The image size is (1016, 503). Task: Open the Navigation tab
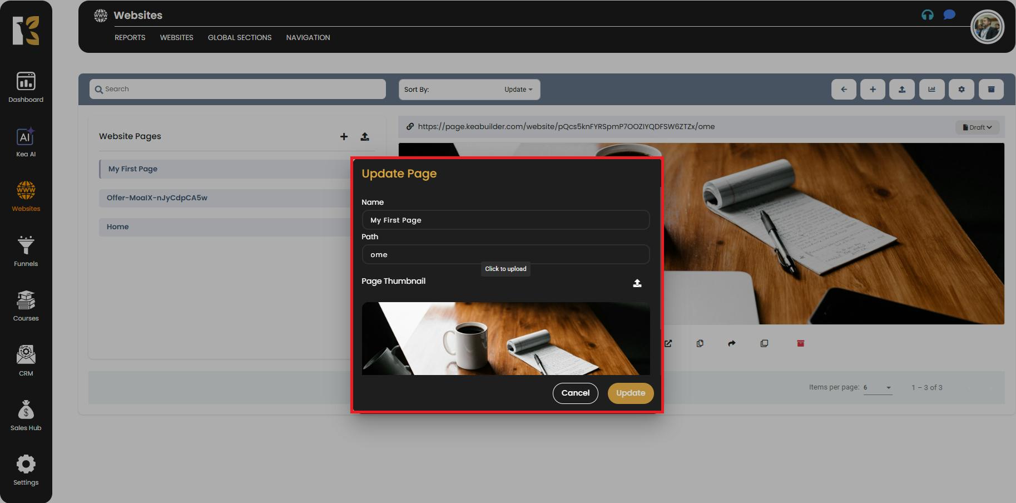coord(308,38)
